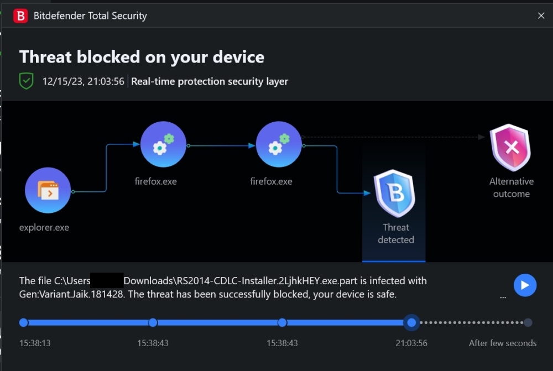Screen dimensions: 553x371
Task: Click Real-time protection security layer text
Action: (210, 81)
